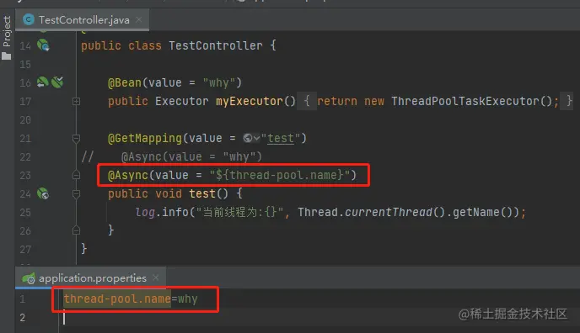Screen dimensions: 580x333
Task: Click the folder icon under the Project label
Action: [x=6, y=56]
